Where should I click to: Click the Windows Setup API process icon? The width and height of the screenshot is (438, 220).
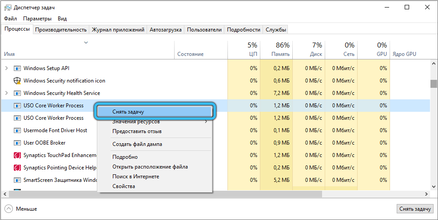[x=17, y=68]
